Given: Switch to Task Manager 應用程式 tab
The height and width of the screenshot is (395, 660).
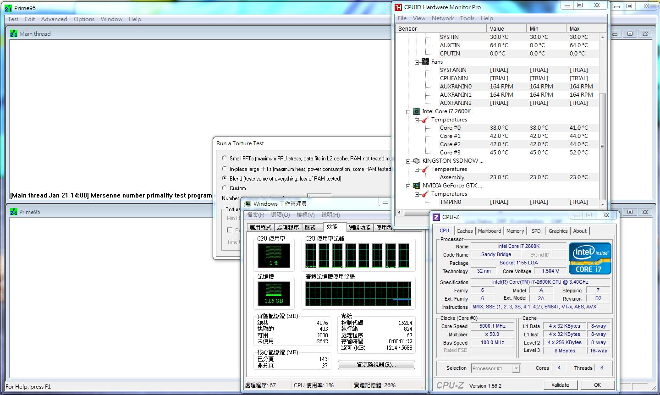Looking at the screenshot, I should pyautogui.click(x=260, y=227).
